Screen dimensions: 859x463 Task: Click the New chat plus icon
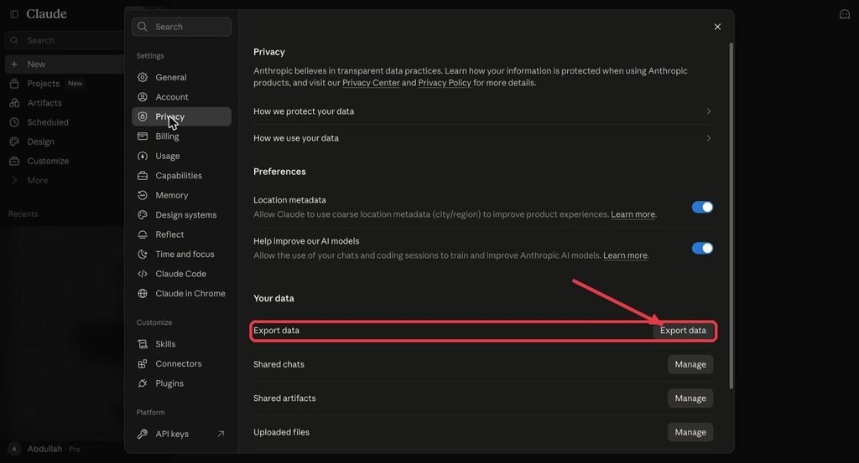[14, 64]
